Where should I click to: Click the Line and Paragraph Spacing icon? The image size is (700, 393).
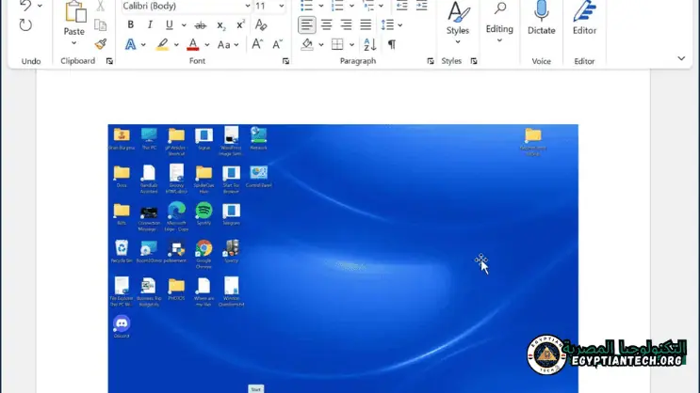[387, 25]
